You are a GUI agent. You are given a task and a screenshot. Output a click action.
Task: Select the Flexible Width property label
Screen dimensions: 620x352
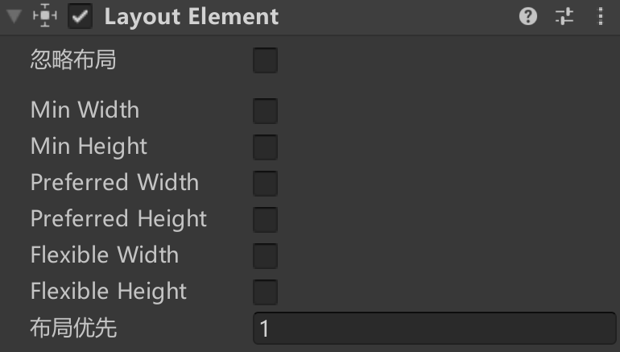pyautogui.click(x=105, y=255)
